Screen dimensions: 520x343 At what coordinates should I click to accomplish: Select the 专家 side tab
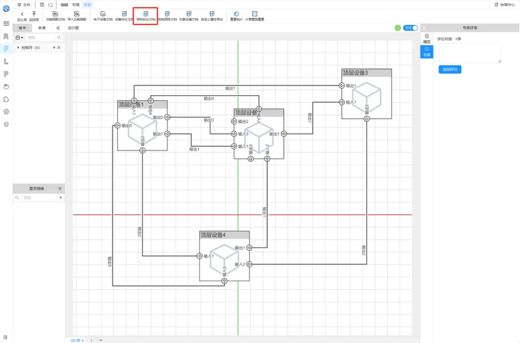[x=427, y=51]
